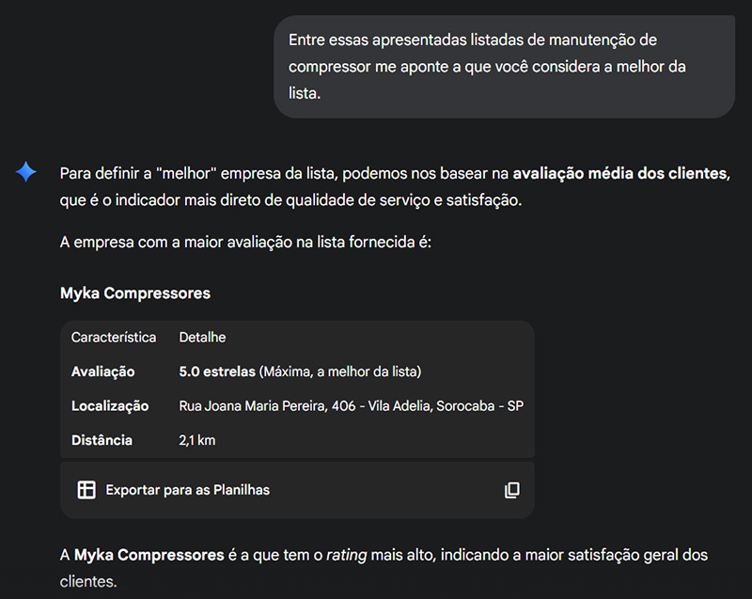The width and height of the screenshot is (752, 599).
Task: Click the Avaliação row label
Action: (103, 372)
